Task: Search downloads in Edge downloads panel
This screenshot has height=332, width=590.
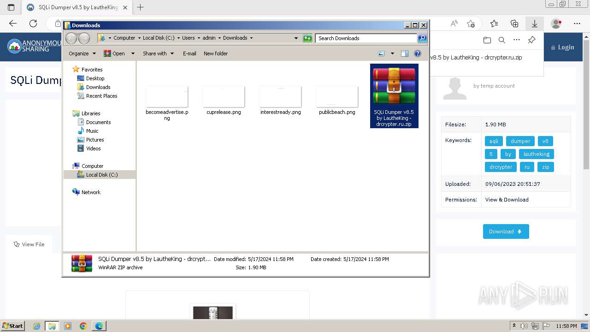Action: [x=502, y=40]
